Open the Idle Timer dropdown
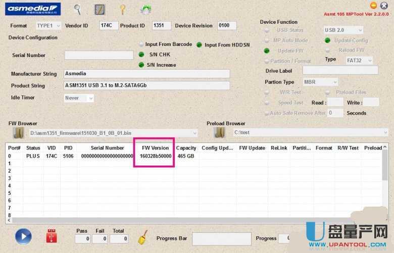The image size is (394, 253). 79,98
